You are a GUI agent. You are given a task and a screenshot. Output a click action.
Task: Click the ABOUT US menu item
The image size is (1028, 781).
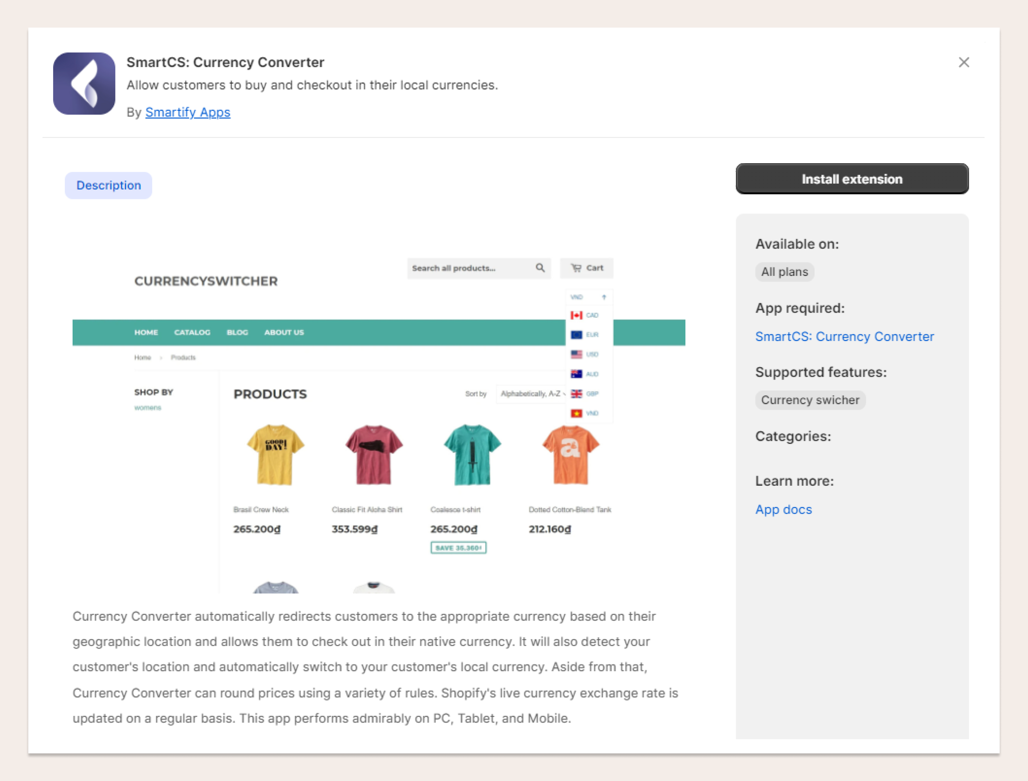[x=284, y=332]
